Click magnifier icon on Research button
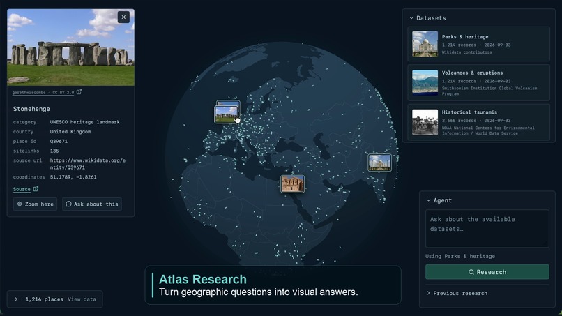Viewport: 562px width, 316px height. click(x=471, y=272)
